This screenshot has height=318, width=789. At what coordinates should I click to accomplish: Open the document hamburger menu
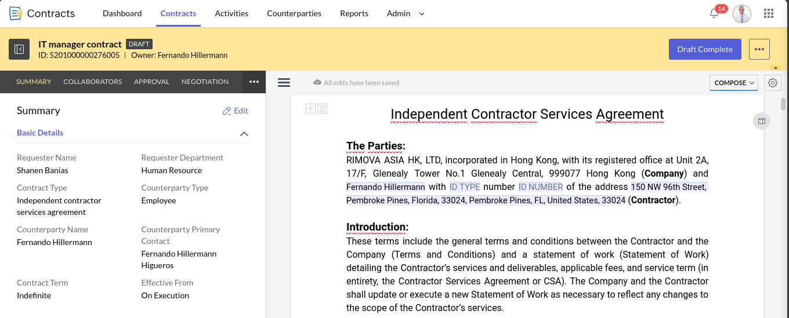(x=284, y=82)
